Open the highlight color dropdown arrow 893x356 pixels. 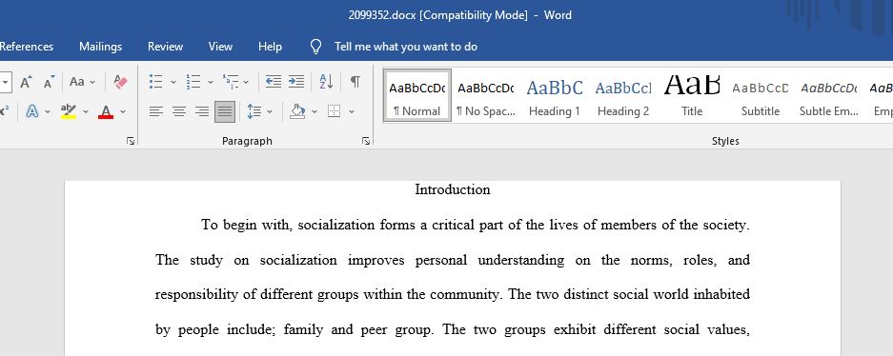(86, 111)
